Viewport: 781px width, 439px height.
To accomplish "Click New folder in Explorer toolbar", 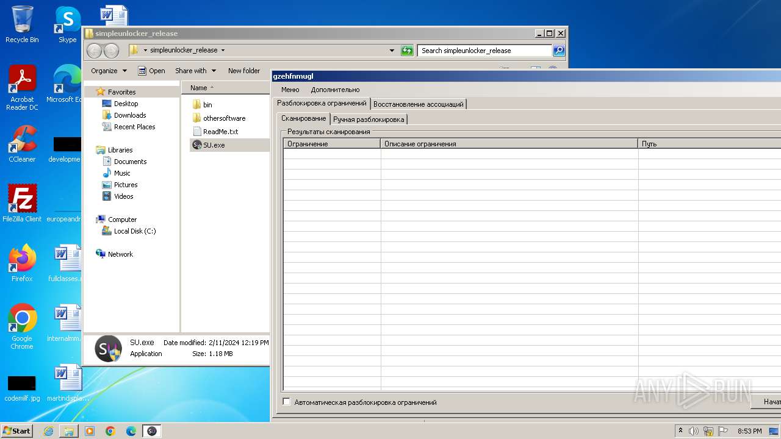I will coord(244,71).
